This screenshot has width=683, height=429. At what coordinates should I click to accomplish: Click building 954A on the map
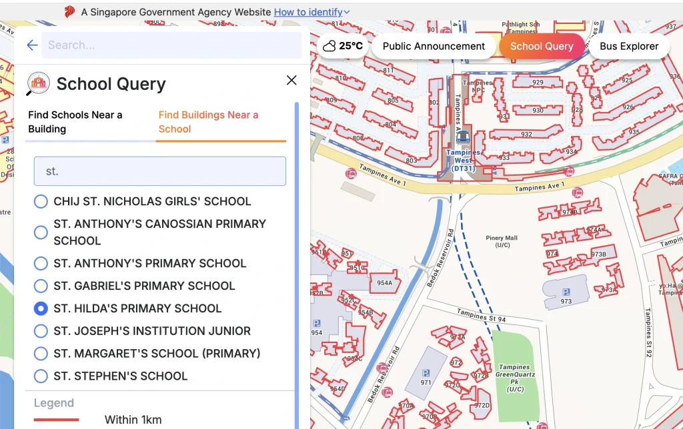[x=385, y=283]
